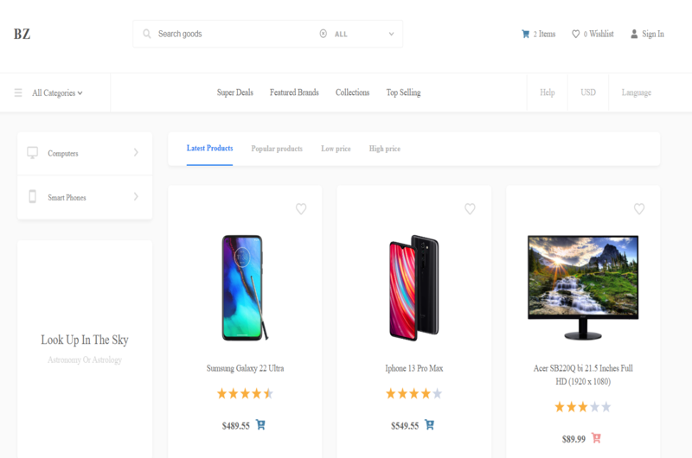Expand the All Categories menu
Image resolution: width=692 pixels, height=458 pixels.
coord(57,92)
